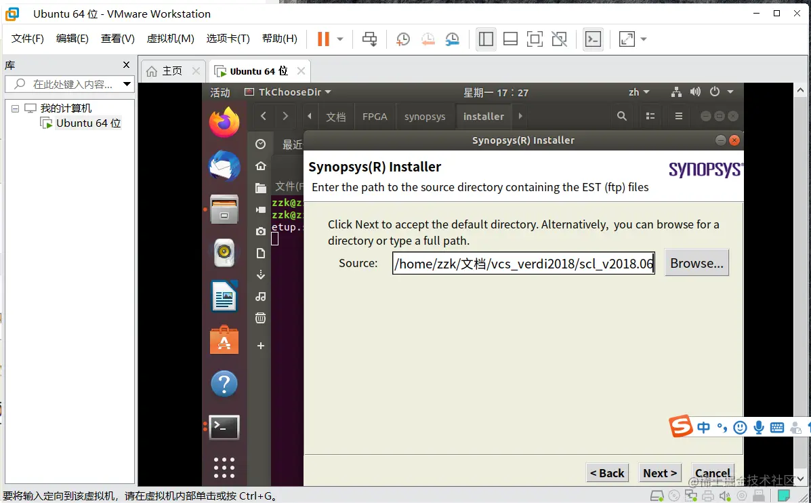Select the FPGA path segment
The image size is (811, 503).
coord(375,117)
